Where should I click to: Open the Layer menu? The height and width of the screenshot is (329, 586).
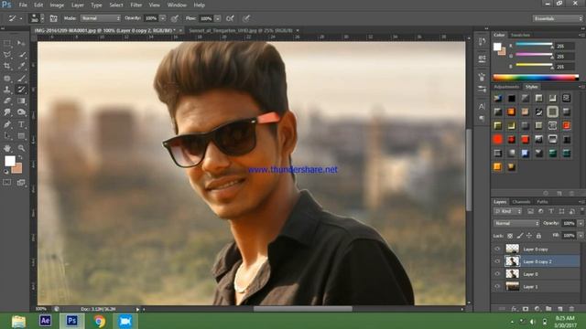pyautogui.click(x=78, y=5)
